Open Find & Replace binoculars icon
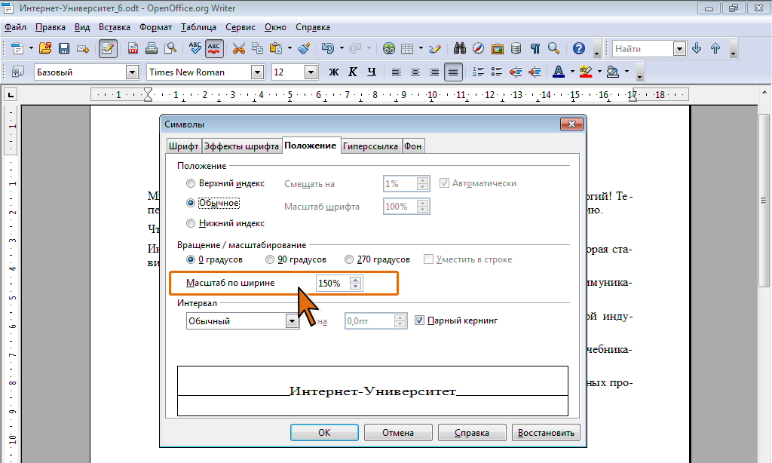772x463 pixels. tap(460, 48)
